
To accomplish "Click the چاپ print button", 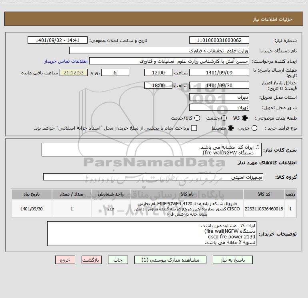I will 118,260.
